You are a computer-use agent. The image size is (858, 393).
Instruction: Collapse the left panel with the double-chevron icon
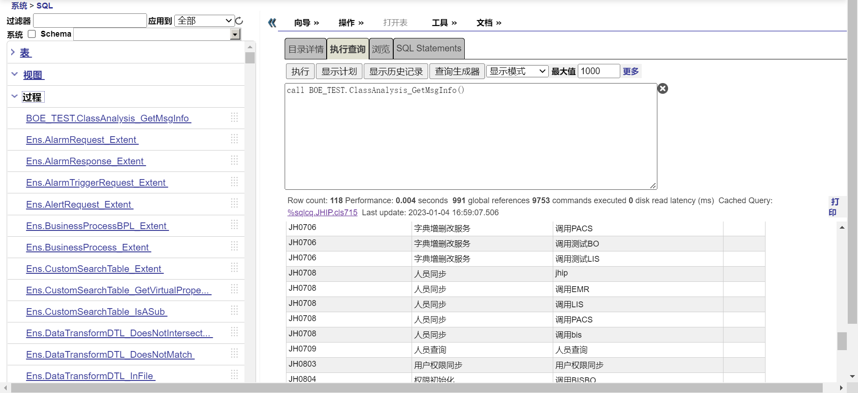272,23
